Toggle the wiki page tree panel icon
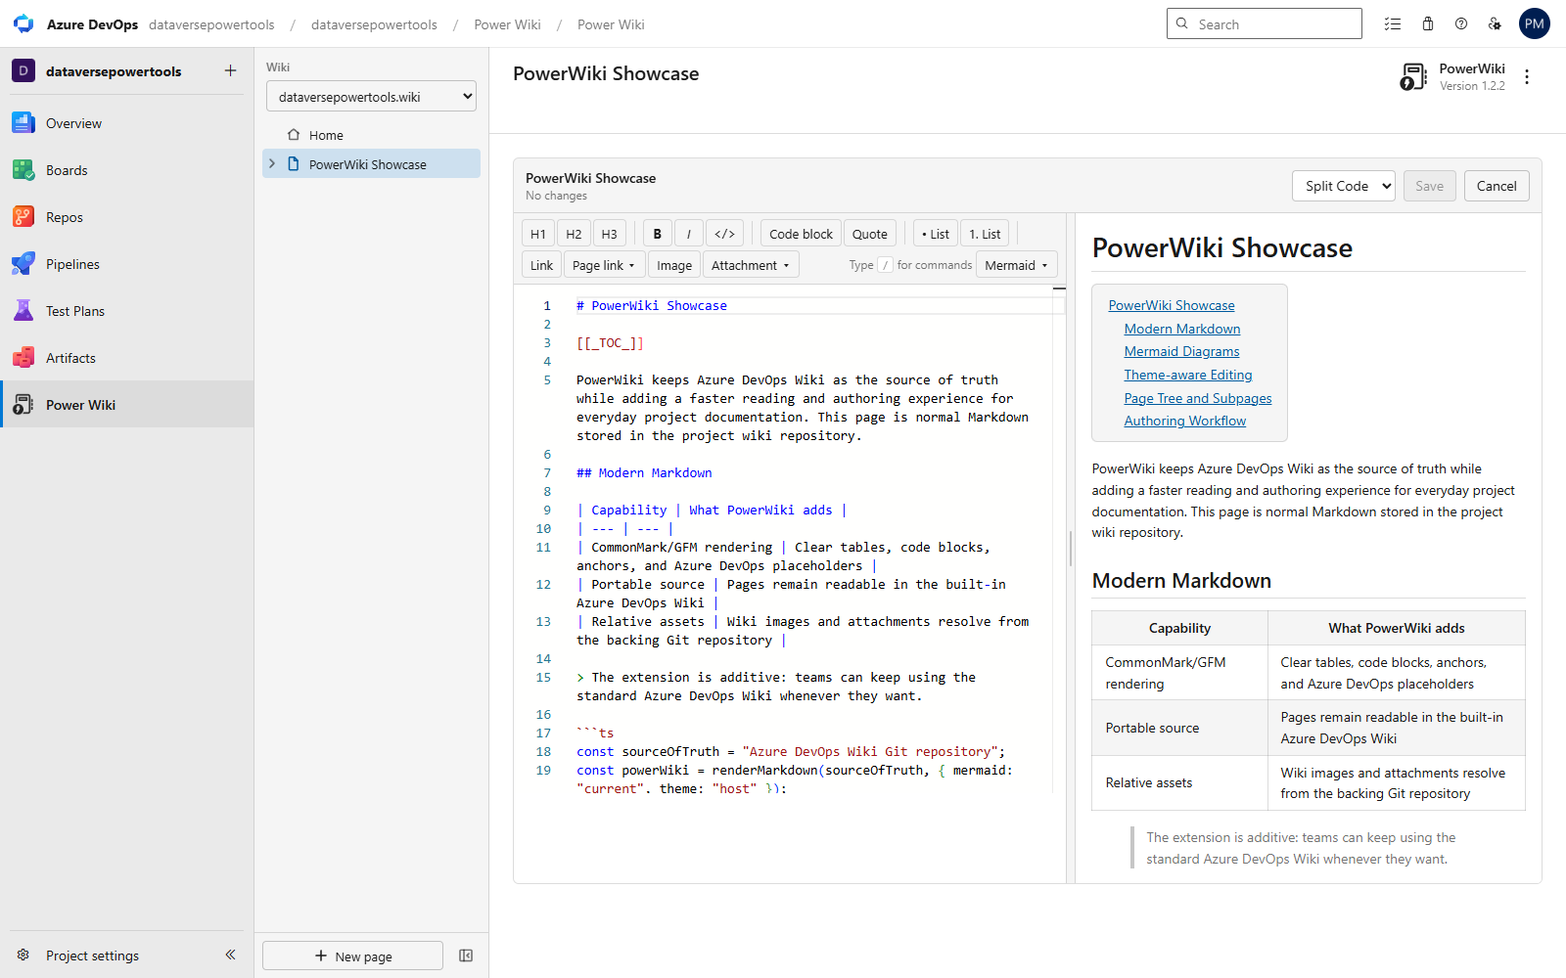The width and height of the screenshot is (1566, 978). coord(466,956)
